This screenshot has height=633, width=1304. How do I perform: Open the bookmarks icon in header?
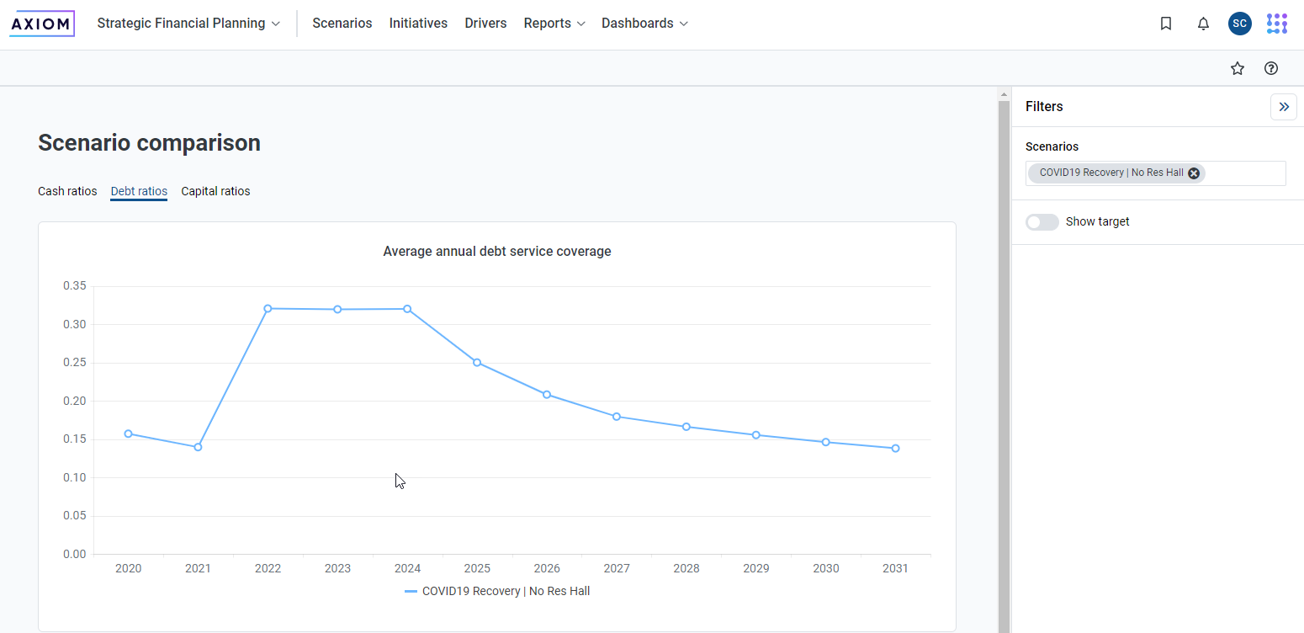pos(1166,24)
